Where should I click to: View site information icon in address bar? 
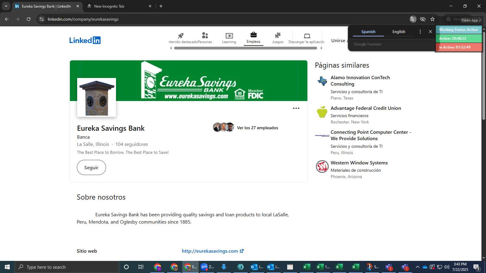point(42,19)
